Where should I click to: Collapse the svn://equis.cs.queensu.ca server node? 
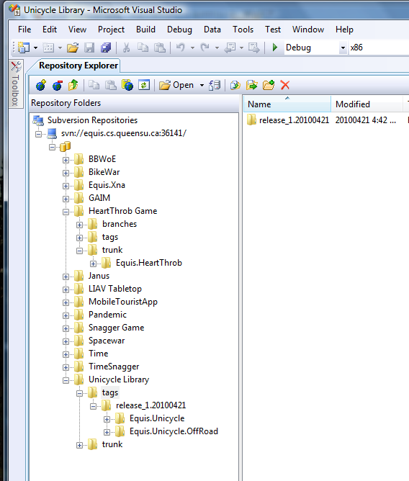(38, 134)
